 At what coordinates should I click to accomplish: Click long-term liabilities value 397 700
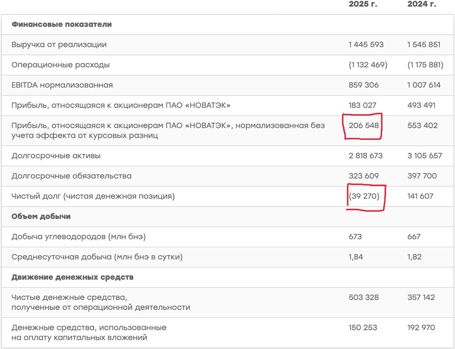[x=422, y=176]
